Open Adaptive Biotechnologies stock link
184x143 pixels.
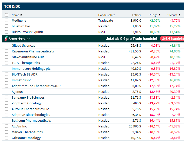31,115
